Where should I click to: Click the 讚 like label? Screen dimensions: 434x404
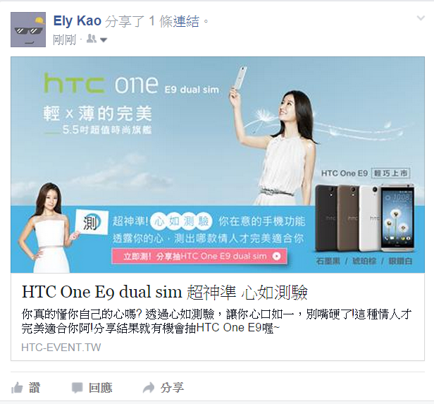coord(35,388)
